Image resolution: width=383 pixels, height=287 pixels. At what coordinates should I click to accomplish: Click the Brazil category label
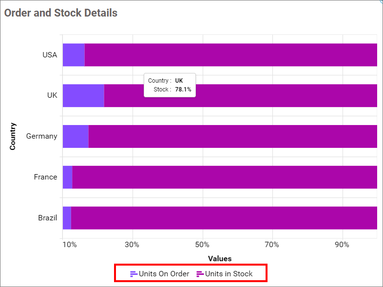pyautogui.click(x=48, y=218)
